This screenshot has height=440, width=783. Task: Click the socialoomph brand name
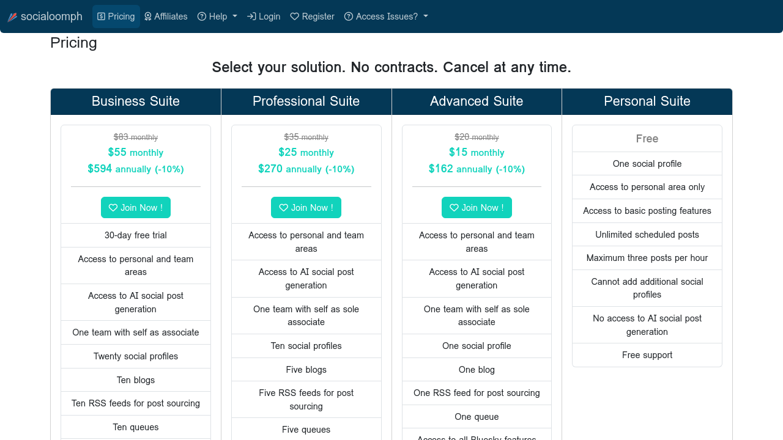click(51, 16)
